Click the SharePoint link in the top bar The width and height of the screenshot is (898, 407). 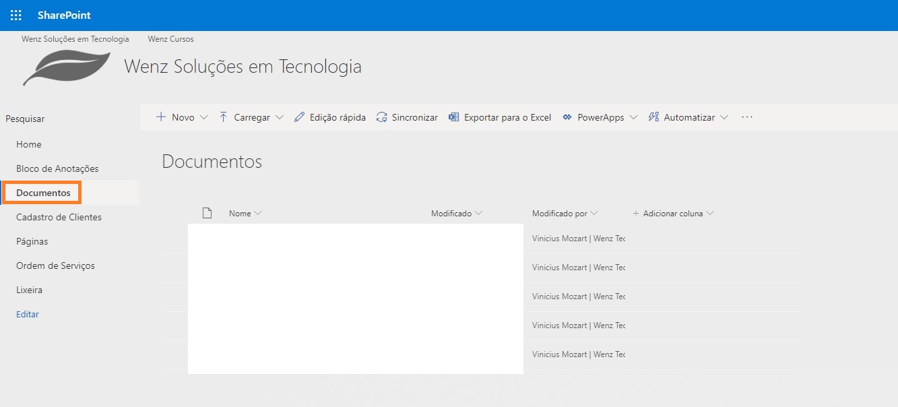tap(64, 15)
